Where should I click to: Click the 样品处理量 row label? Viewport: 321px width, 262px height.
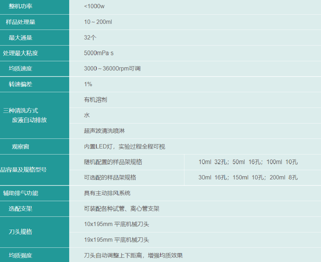pos(20,22)
